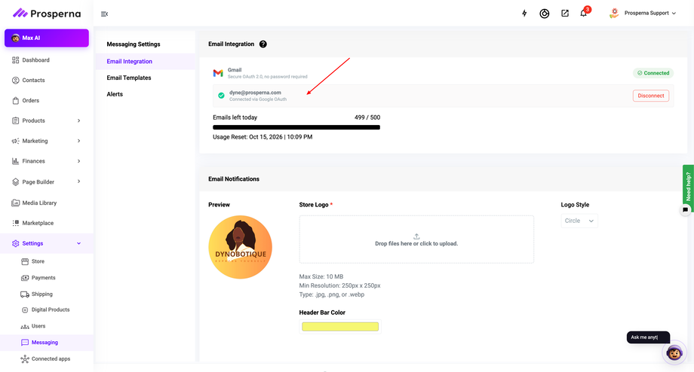Open Max AI assistant
Image resolution: width=694 pixels, height=372 pixels.
point(47,38)
